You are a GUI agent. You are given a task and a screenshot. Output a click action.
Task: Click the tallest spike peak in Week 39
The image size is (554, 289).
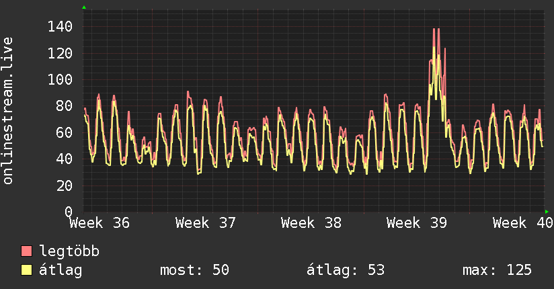point(434,29)
